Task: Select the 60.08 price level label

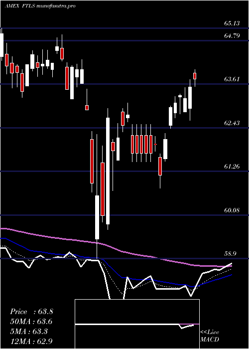Action: pyautogui.click(x=232, y=210)
